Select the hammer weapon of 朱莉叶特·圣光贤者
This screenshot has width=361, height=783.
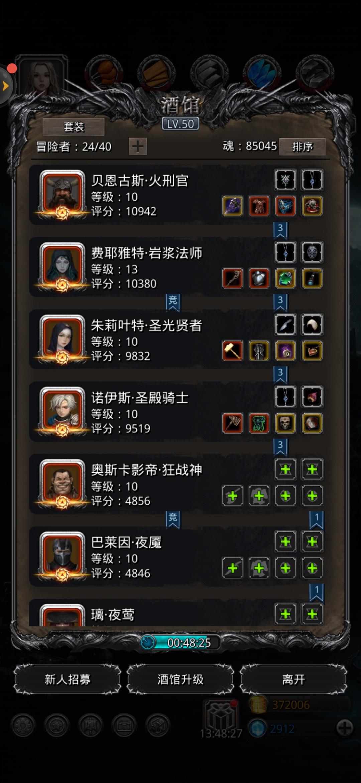232,351
